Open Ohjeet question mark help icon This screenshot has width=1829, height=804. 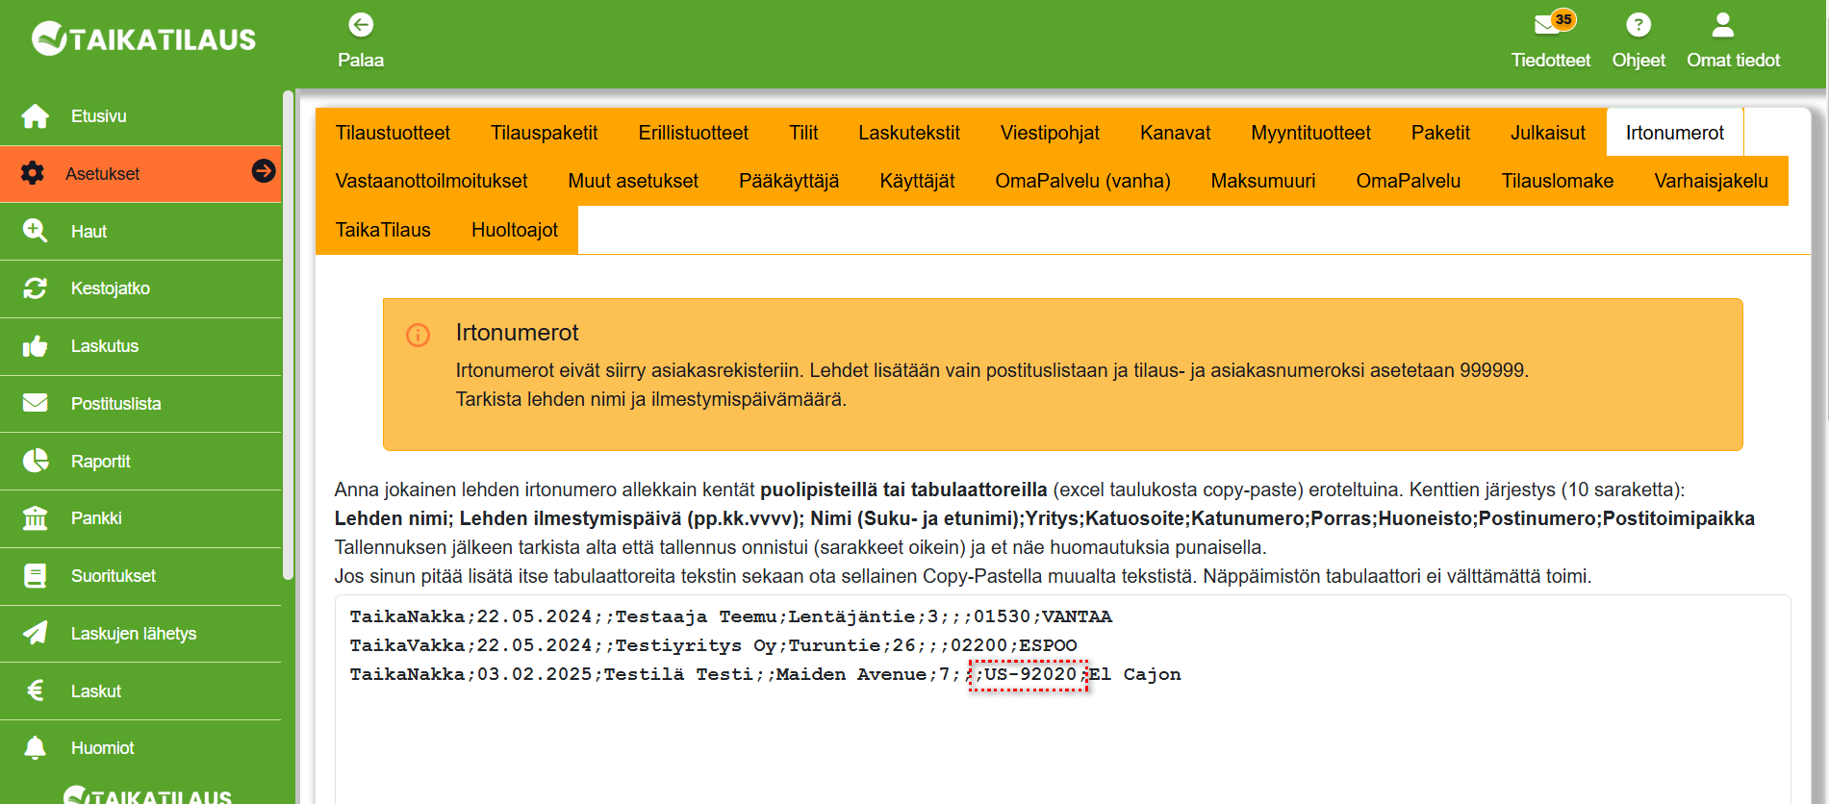[1638, 25]
